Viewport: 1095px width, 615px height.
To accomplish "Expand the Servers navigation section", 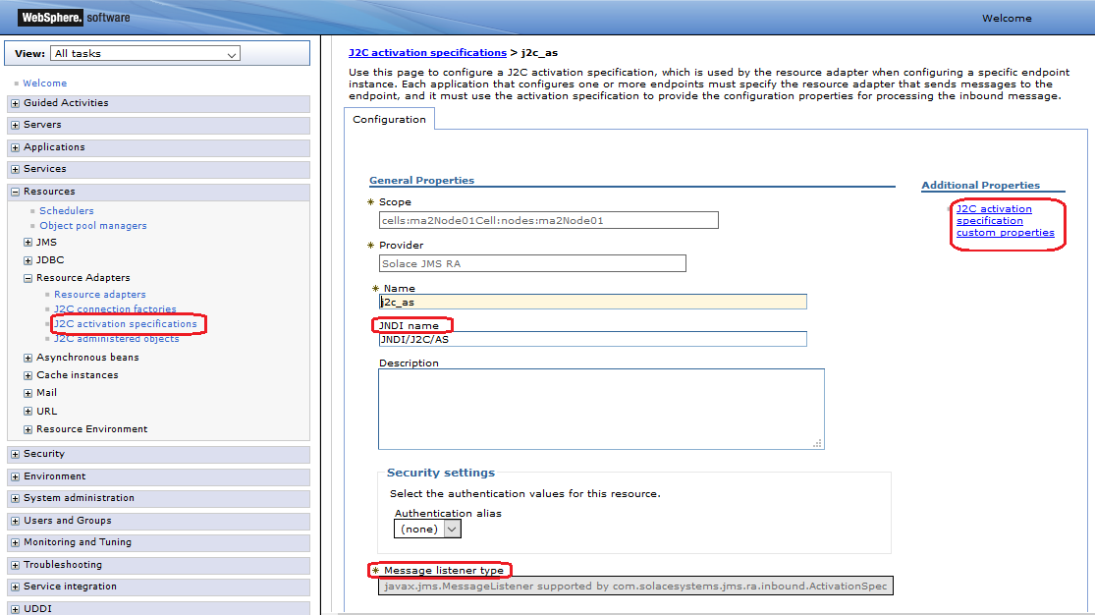I will coord(15,126).
